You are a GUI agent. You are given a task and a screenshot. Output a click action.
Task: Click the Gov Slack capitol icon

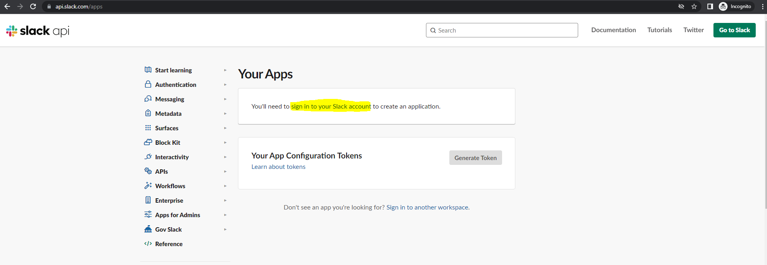coord(148,229)
